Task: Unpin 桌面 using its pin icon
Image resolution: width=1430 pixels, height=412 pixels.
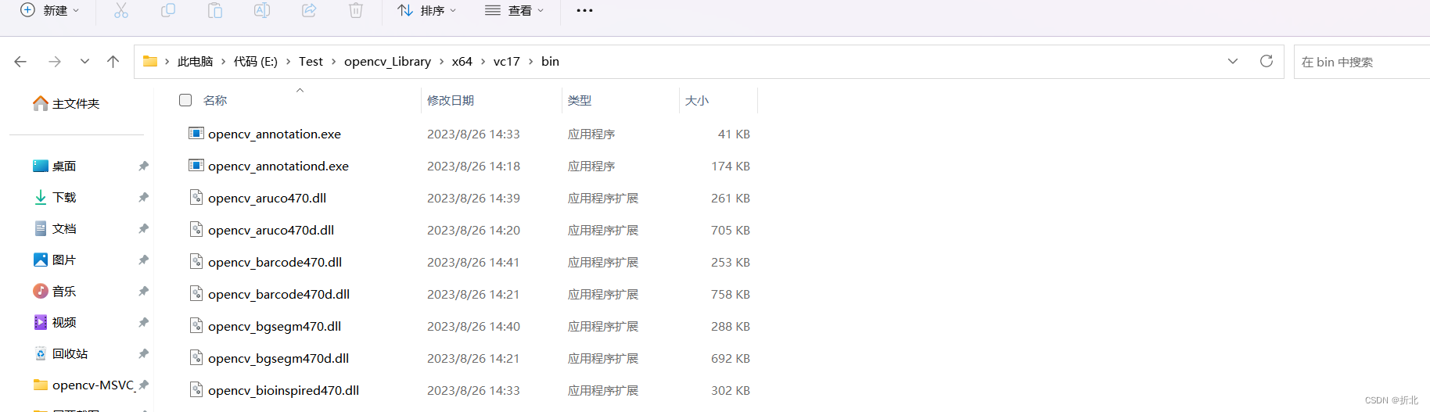Action: tap(143, 166)
